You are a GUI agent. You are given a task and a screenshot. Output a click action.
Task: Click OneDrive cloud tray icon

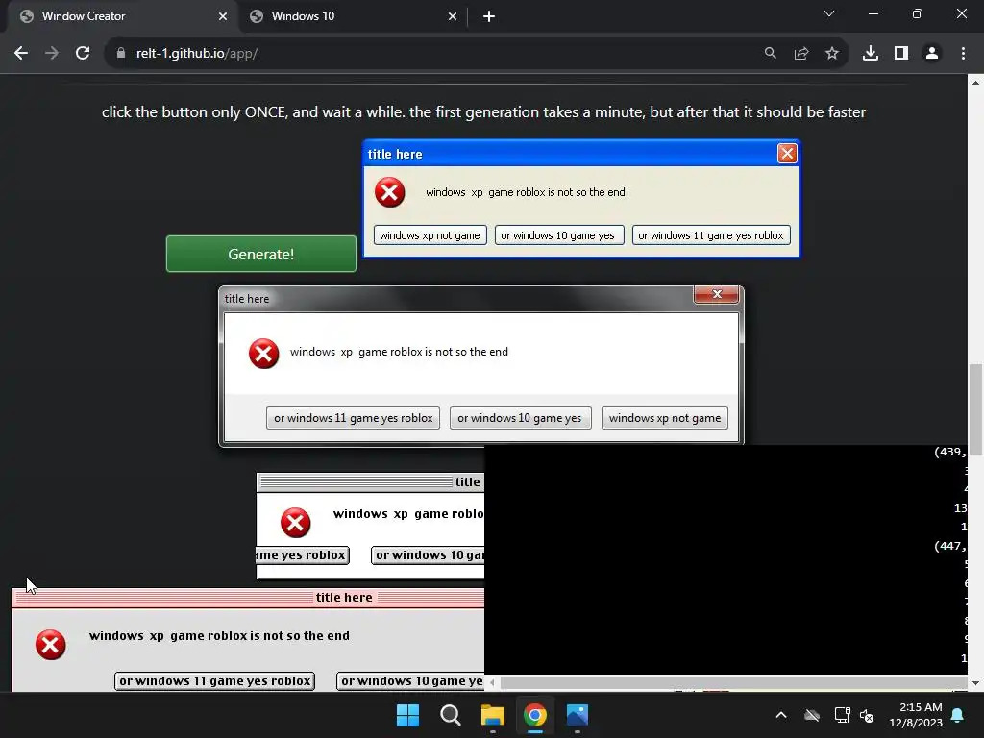coord(812,715)
